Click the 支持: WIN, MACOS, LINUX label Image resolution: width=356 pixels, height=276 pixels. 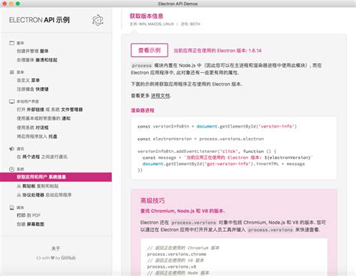click(152, 24)
